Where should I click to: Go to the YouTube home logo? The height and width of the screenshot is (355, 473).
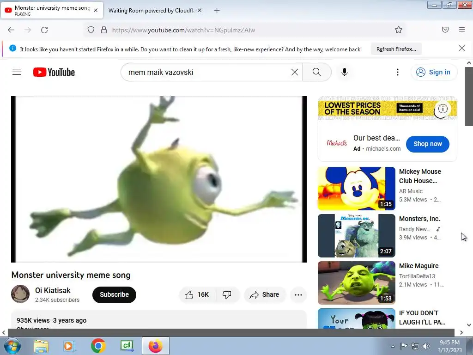click(x=54, y=72)
